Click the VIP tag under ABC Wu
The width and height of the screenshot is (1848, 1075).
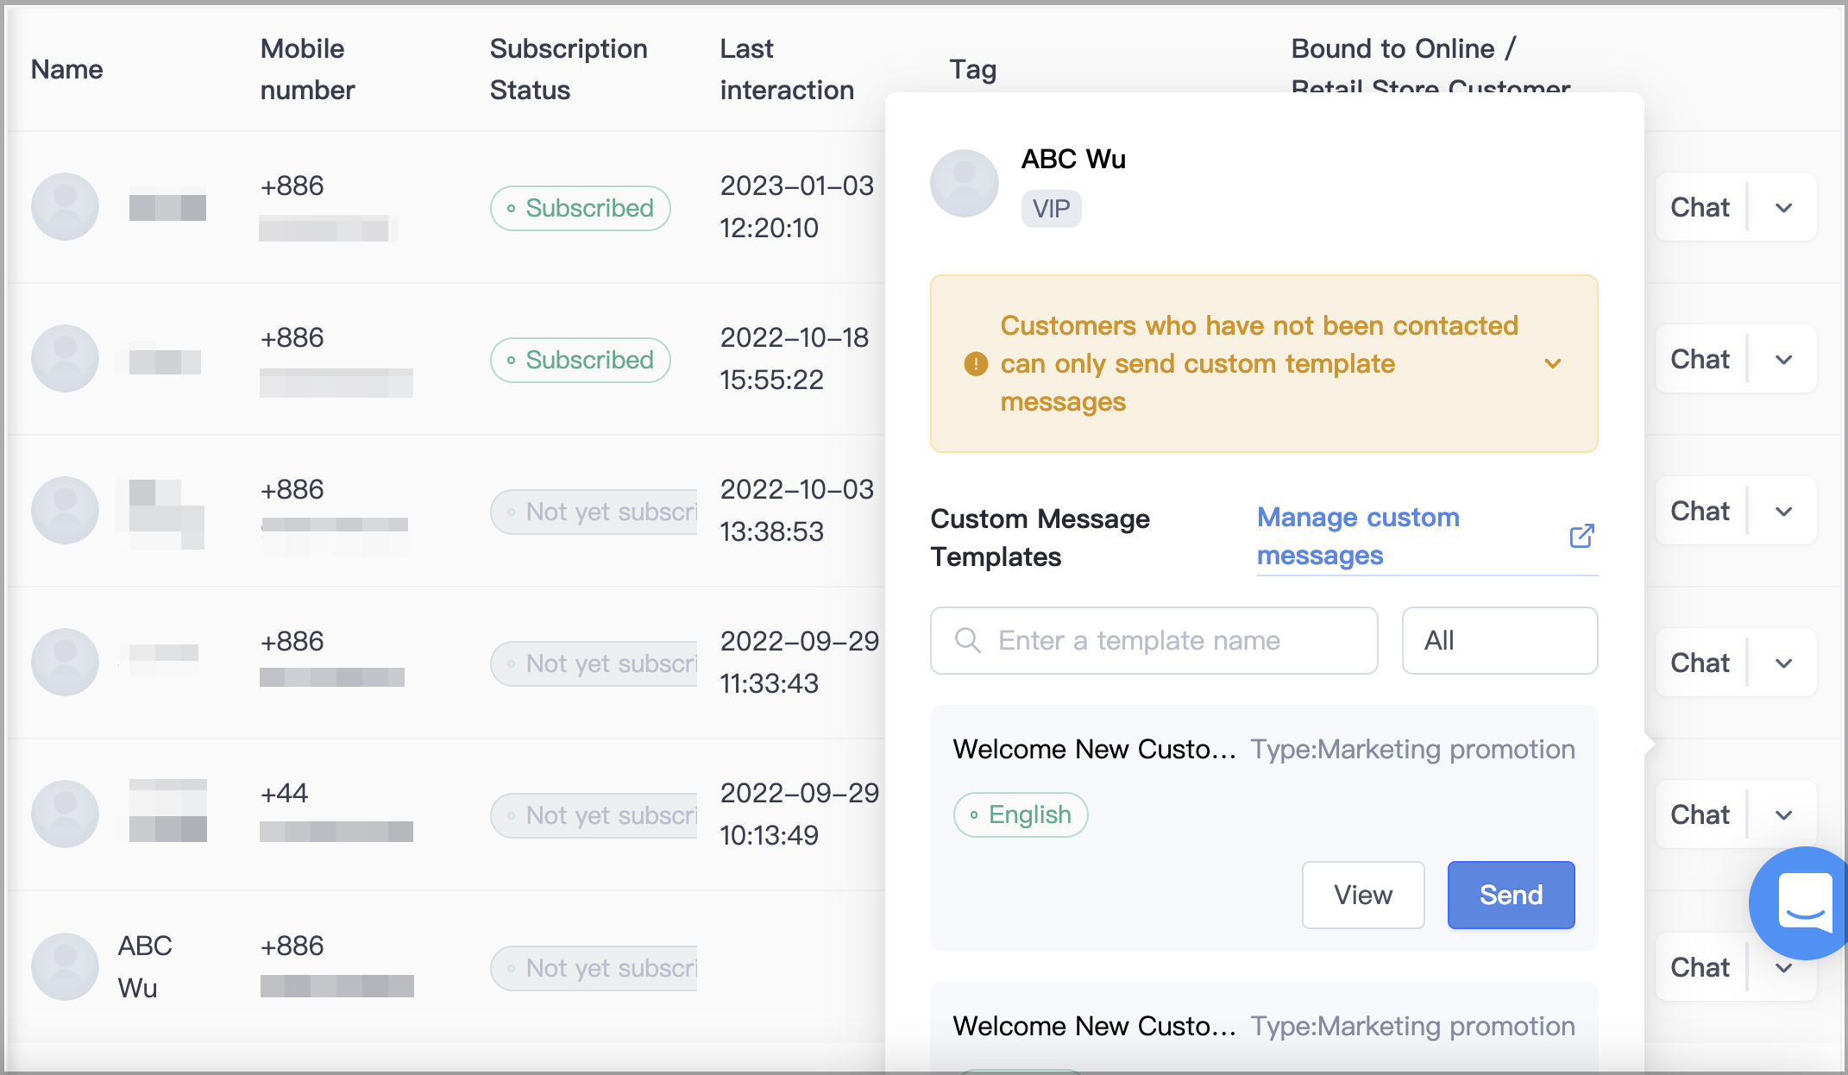[1051, 209]
